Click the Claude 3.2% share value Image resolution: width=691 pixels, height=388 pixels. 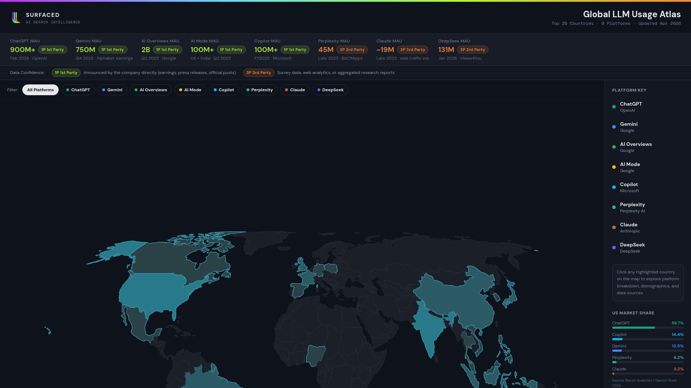point(678,369)
